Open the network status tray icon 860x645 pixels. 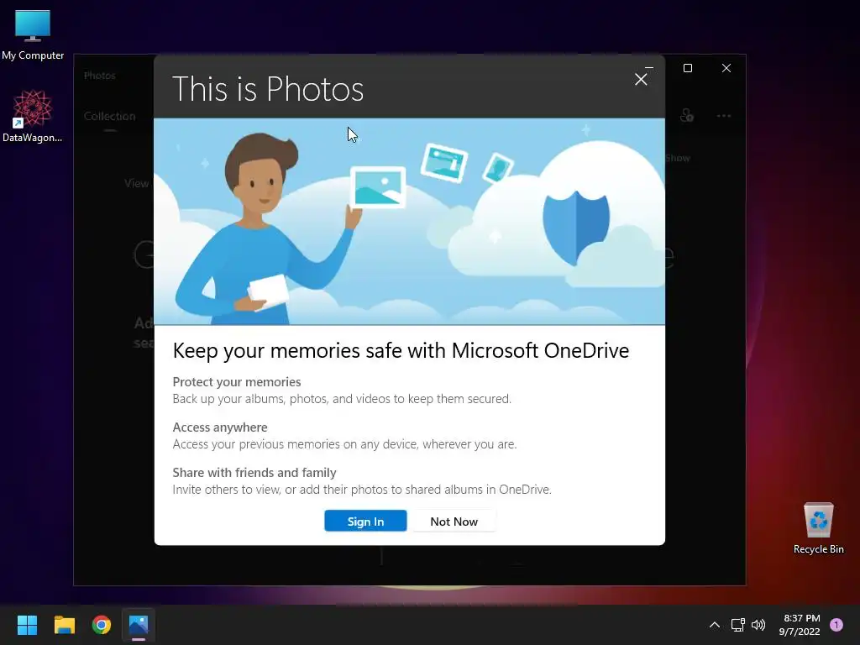click(x=738, y=625)
